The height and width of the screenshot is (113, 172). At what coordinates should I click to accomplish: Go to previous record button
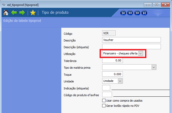130,13
